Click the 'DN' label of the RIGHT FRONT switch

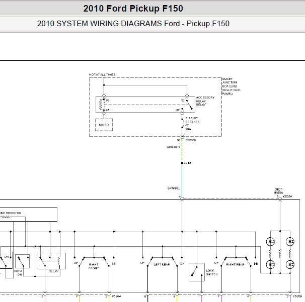click(x=114, y=263)
